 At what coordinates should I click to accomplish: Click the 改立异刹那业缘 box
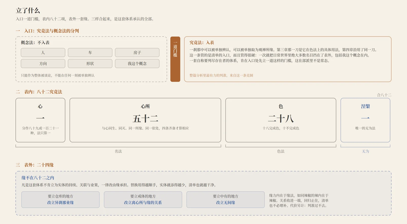(60, 200)
